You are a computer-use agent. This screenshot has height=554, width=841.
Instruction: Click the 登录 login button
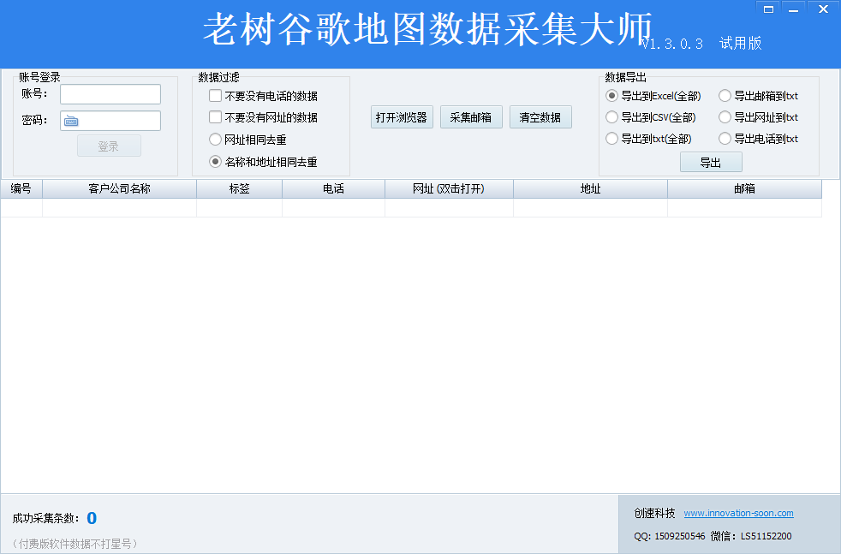[x=109, y=146]
